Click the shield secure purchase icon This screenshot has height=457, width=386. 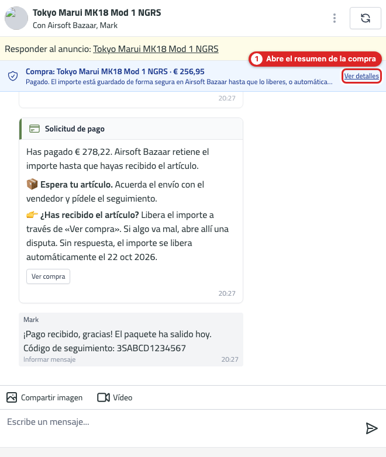click(13, 76)
